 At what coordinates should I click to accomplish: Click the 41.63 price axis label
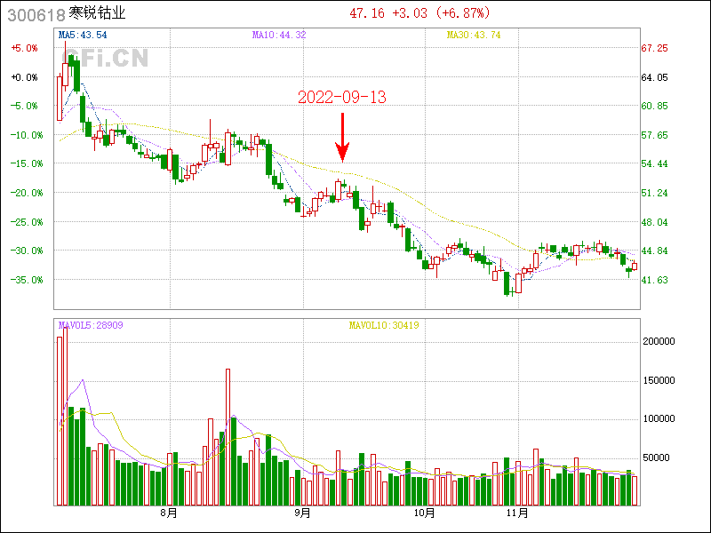(x=655, y=280)
